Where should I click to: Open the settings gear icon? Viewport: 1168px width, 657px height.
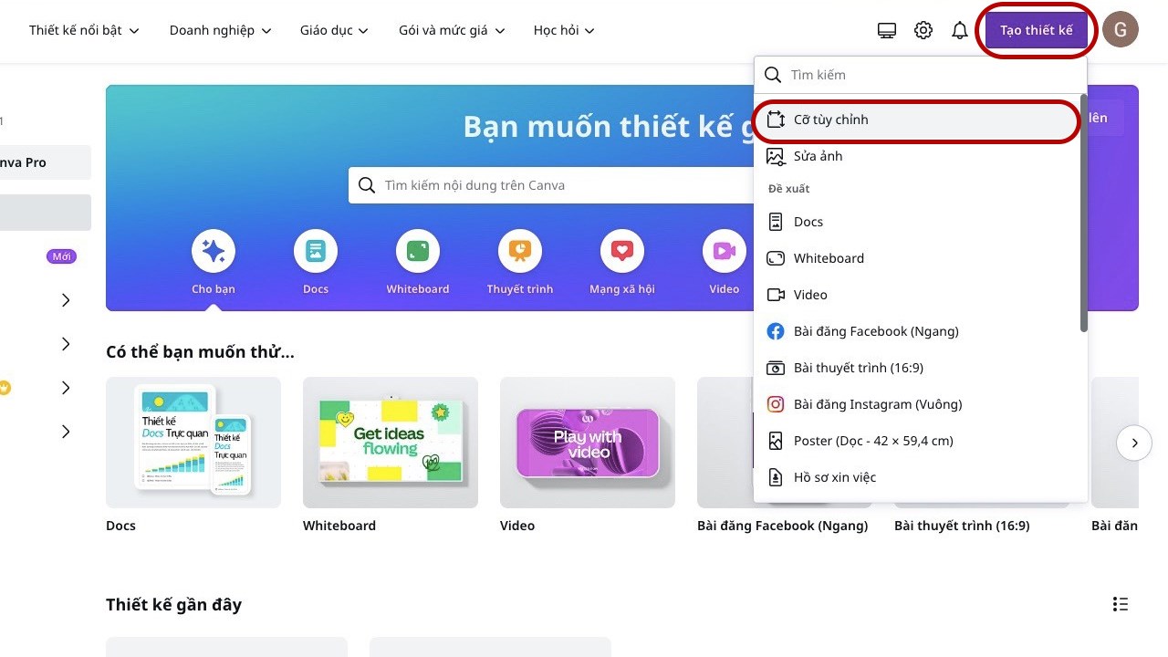[923, 30]
